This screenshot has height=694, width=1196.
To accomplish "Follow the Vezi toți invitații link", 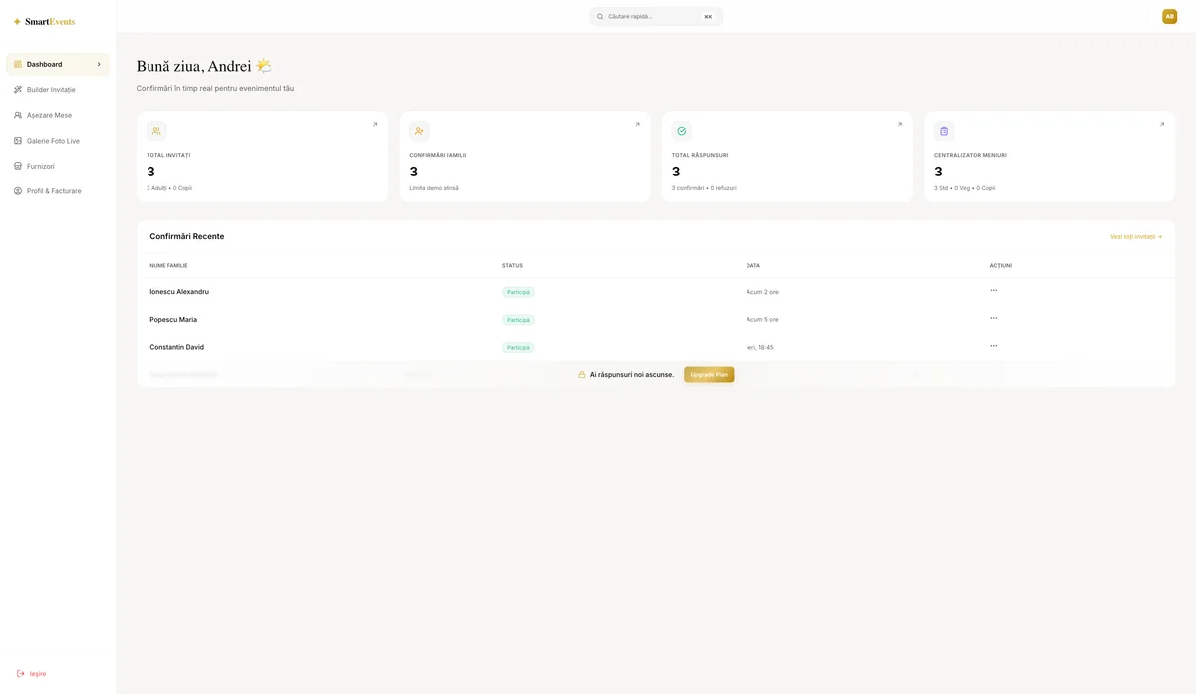I will point(1136,237).
